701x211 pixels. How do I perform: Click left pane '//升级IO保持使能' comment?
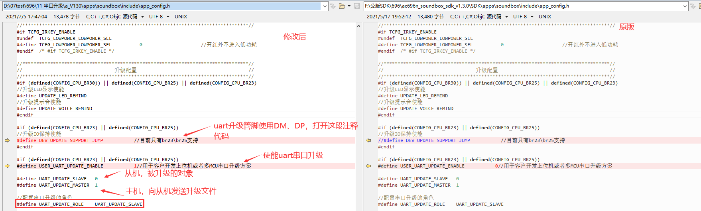pyautogui.click(x=39, y=134)
